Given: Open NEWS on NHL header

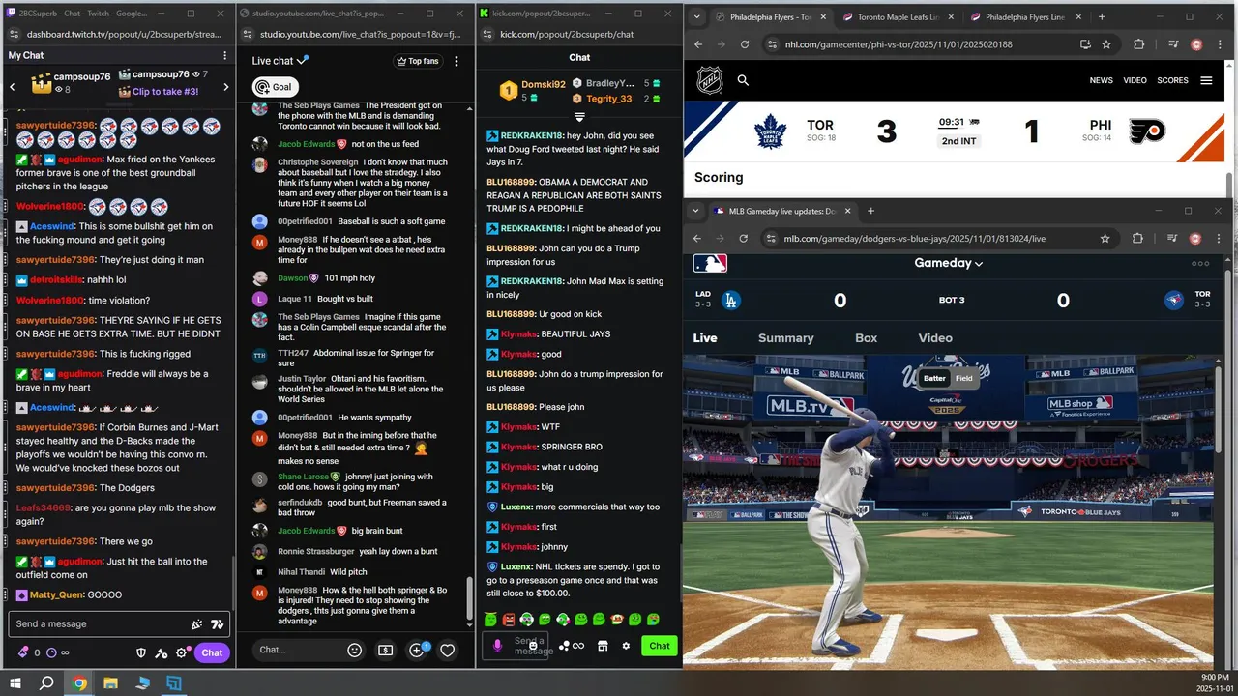Looking at the screenshot, I should click(x=1102, y=80).
